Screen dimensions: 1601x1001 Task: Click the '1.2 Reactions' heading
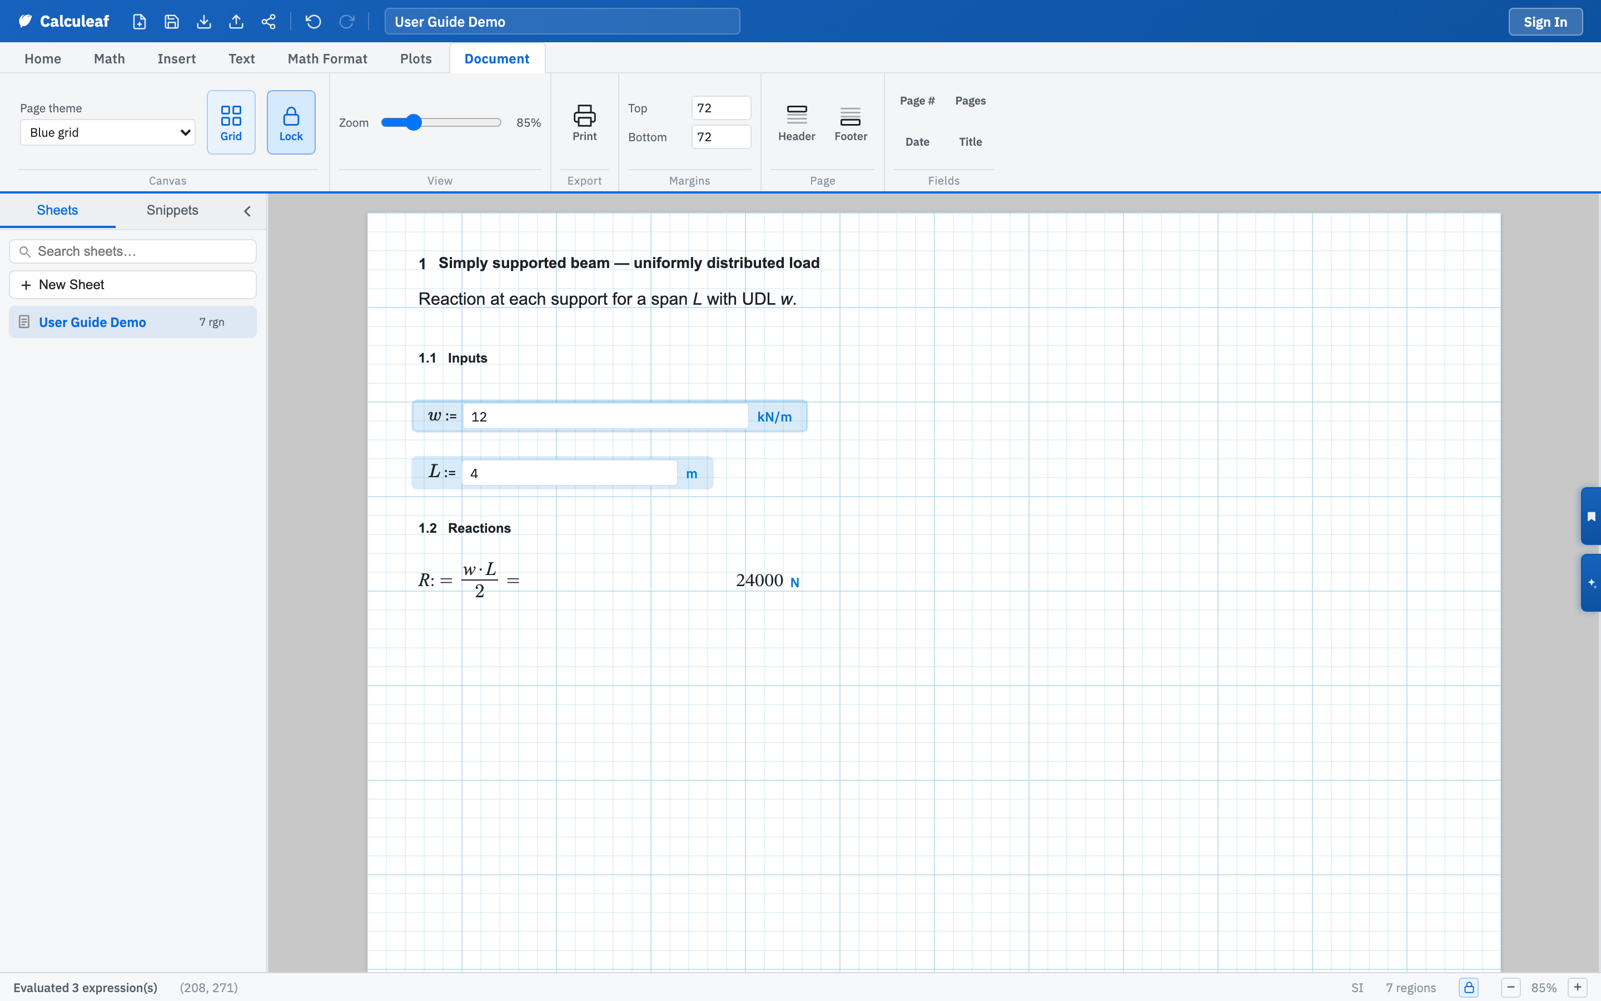coord(464,528)
